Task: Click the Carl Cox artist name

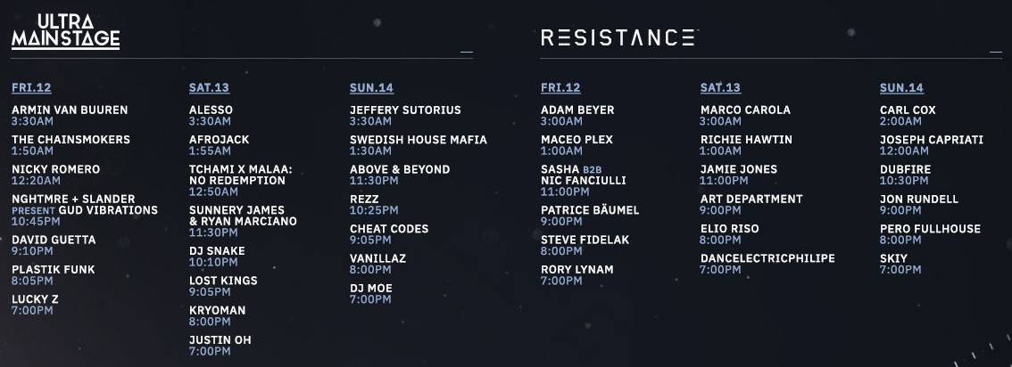Action: [x=908, y=110]
